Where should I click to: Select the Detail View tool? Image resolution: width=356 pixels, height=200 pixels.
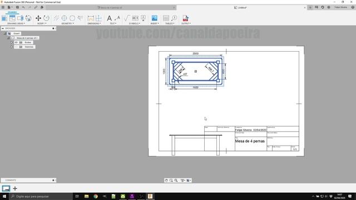click(x=28, y=18)
